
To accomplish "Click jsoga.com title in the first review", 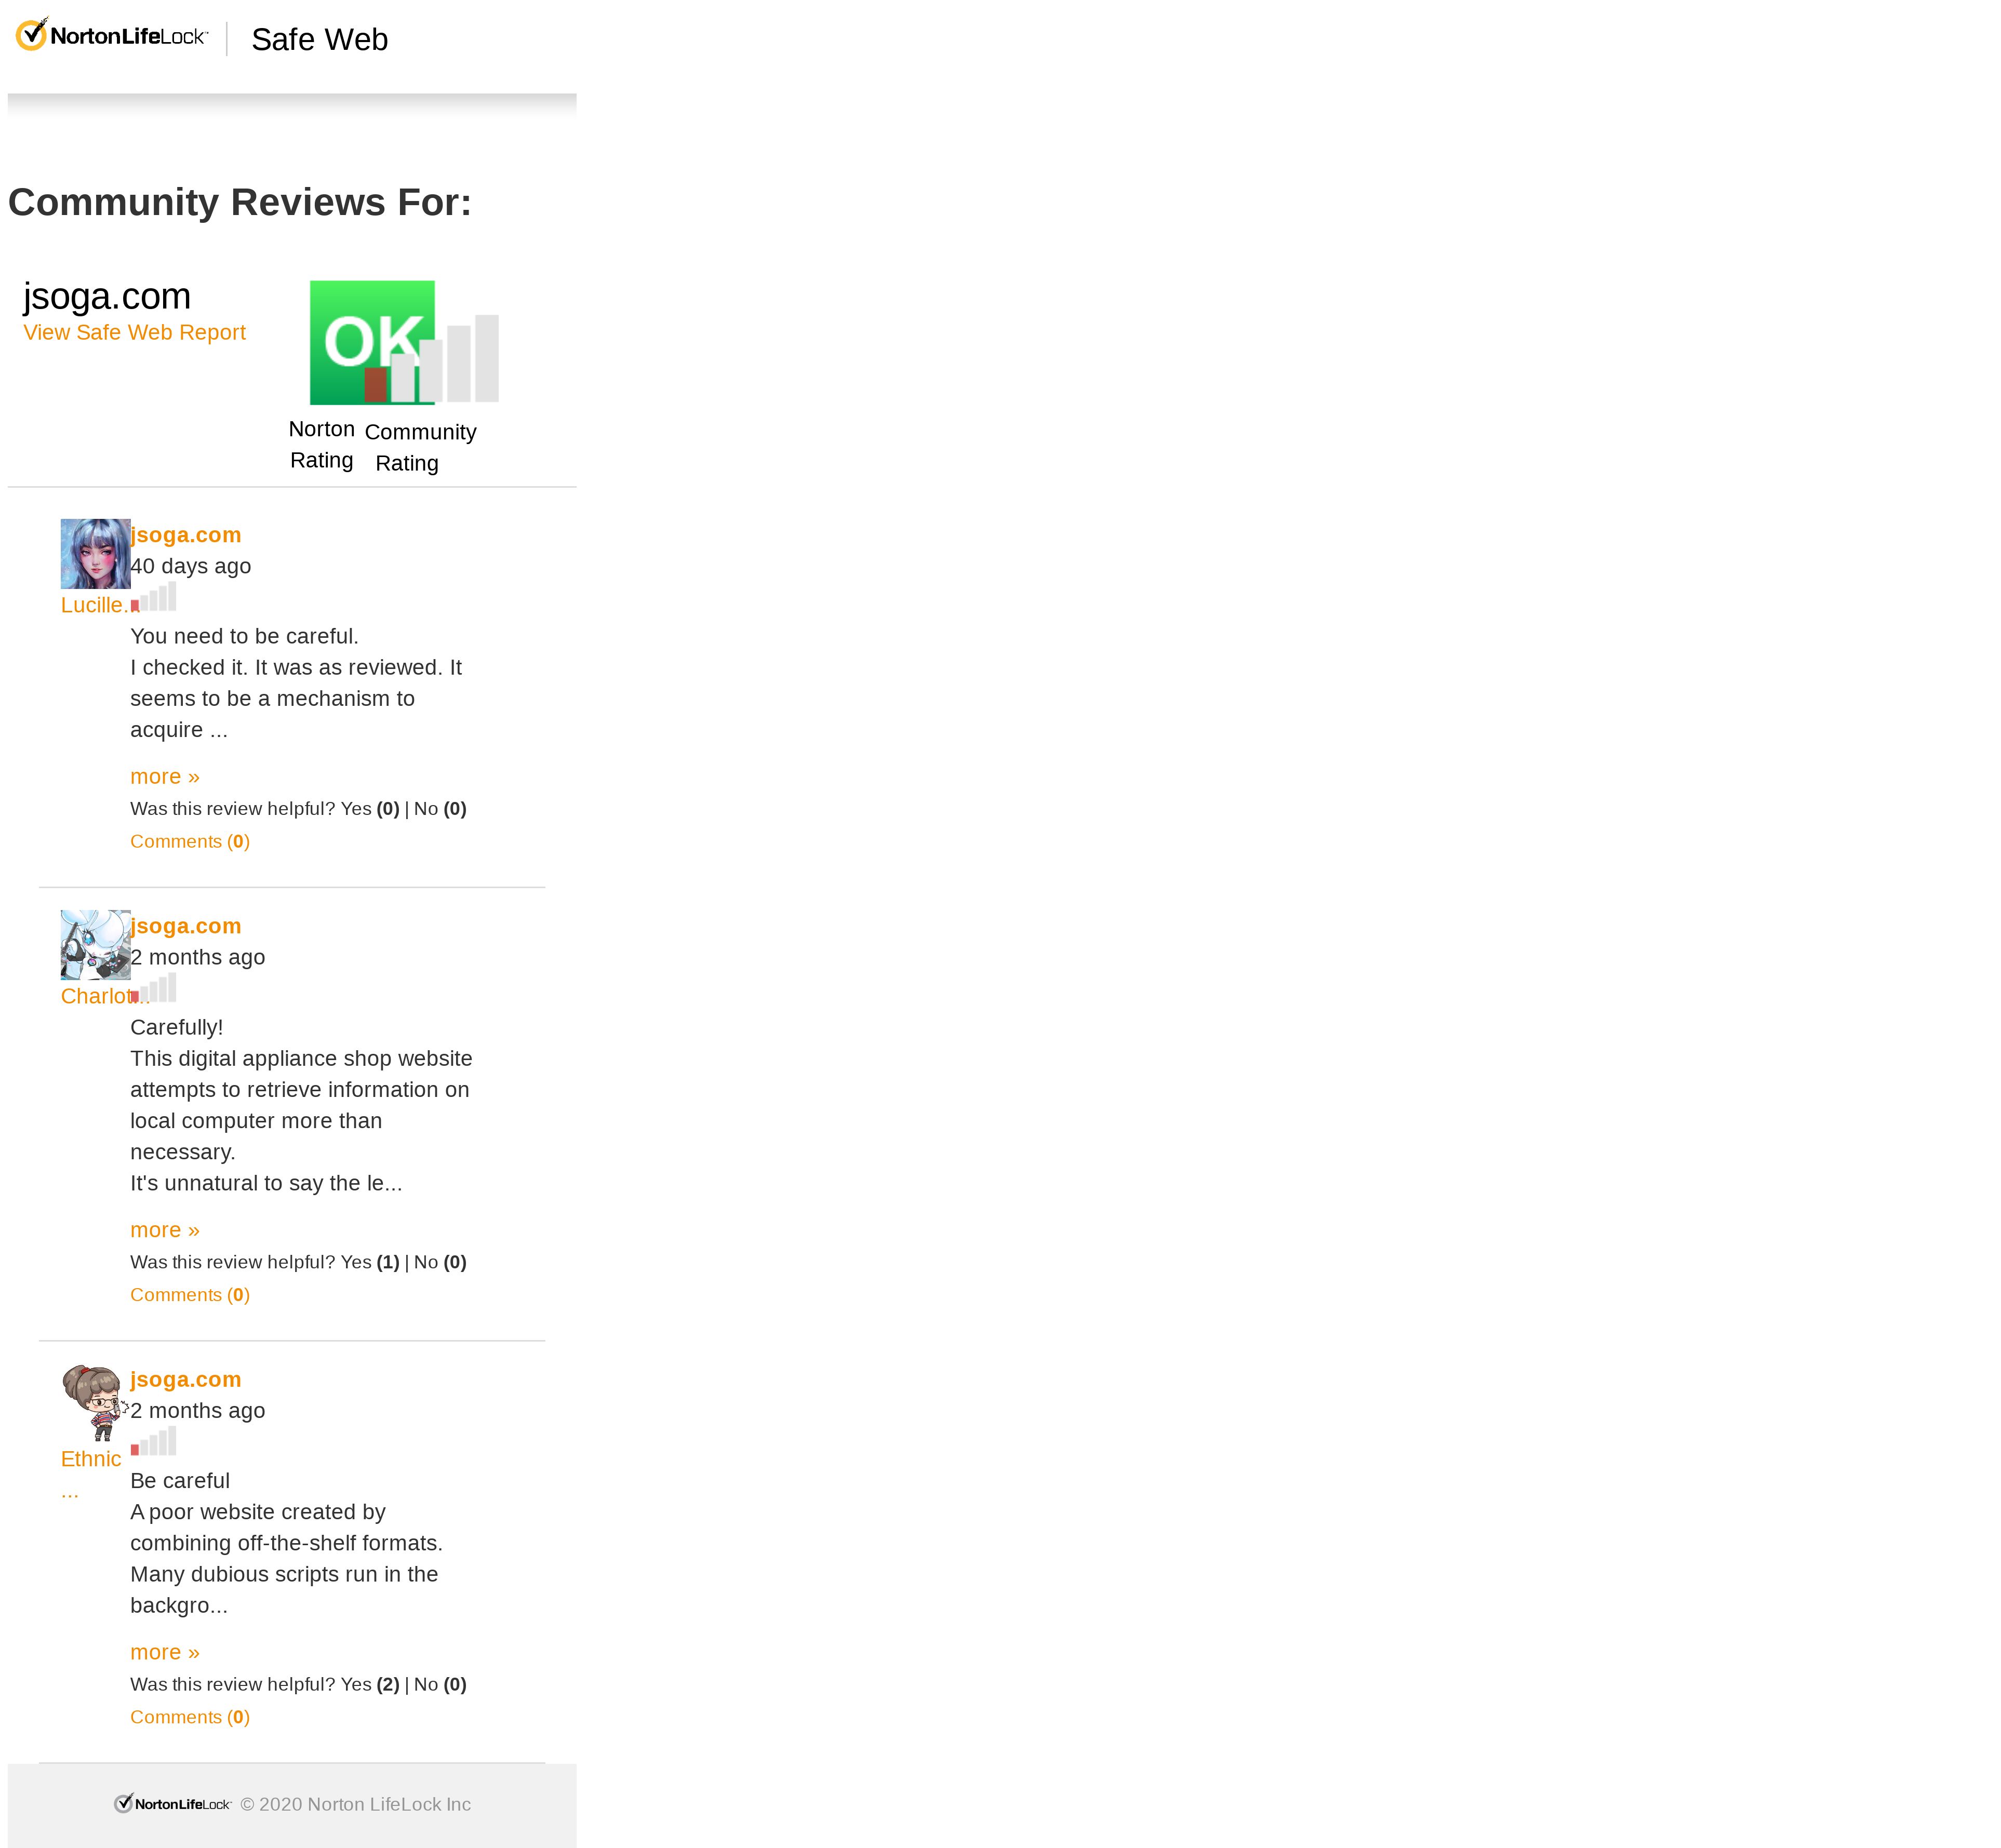I will [x=186, y=535].
